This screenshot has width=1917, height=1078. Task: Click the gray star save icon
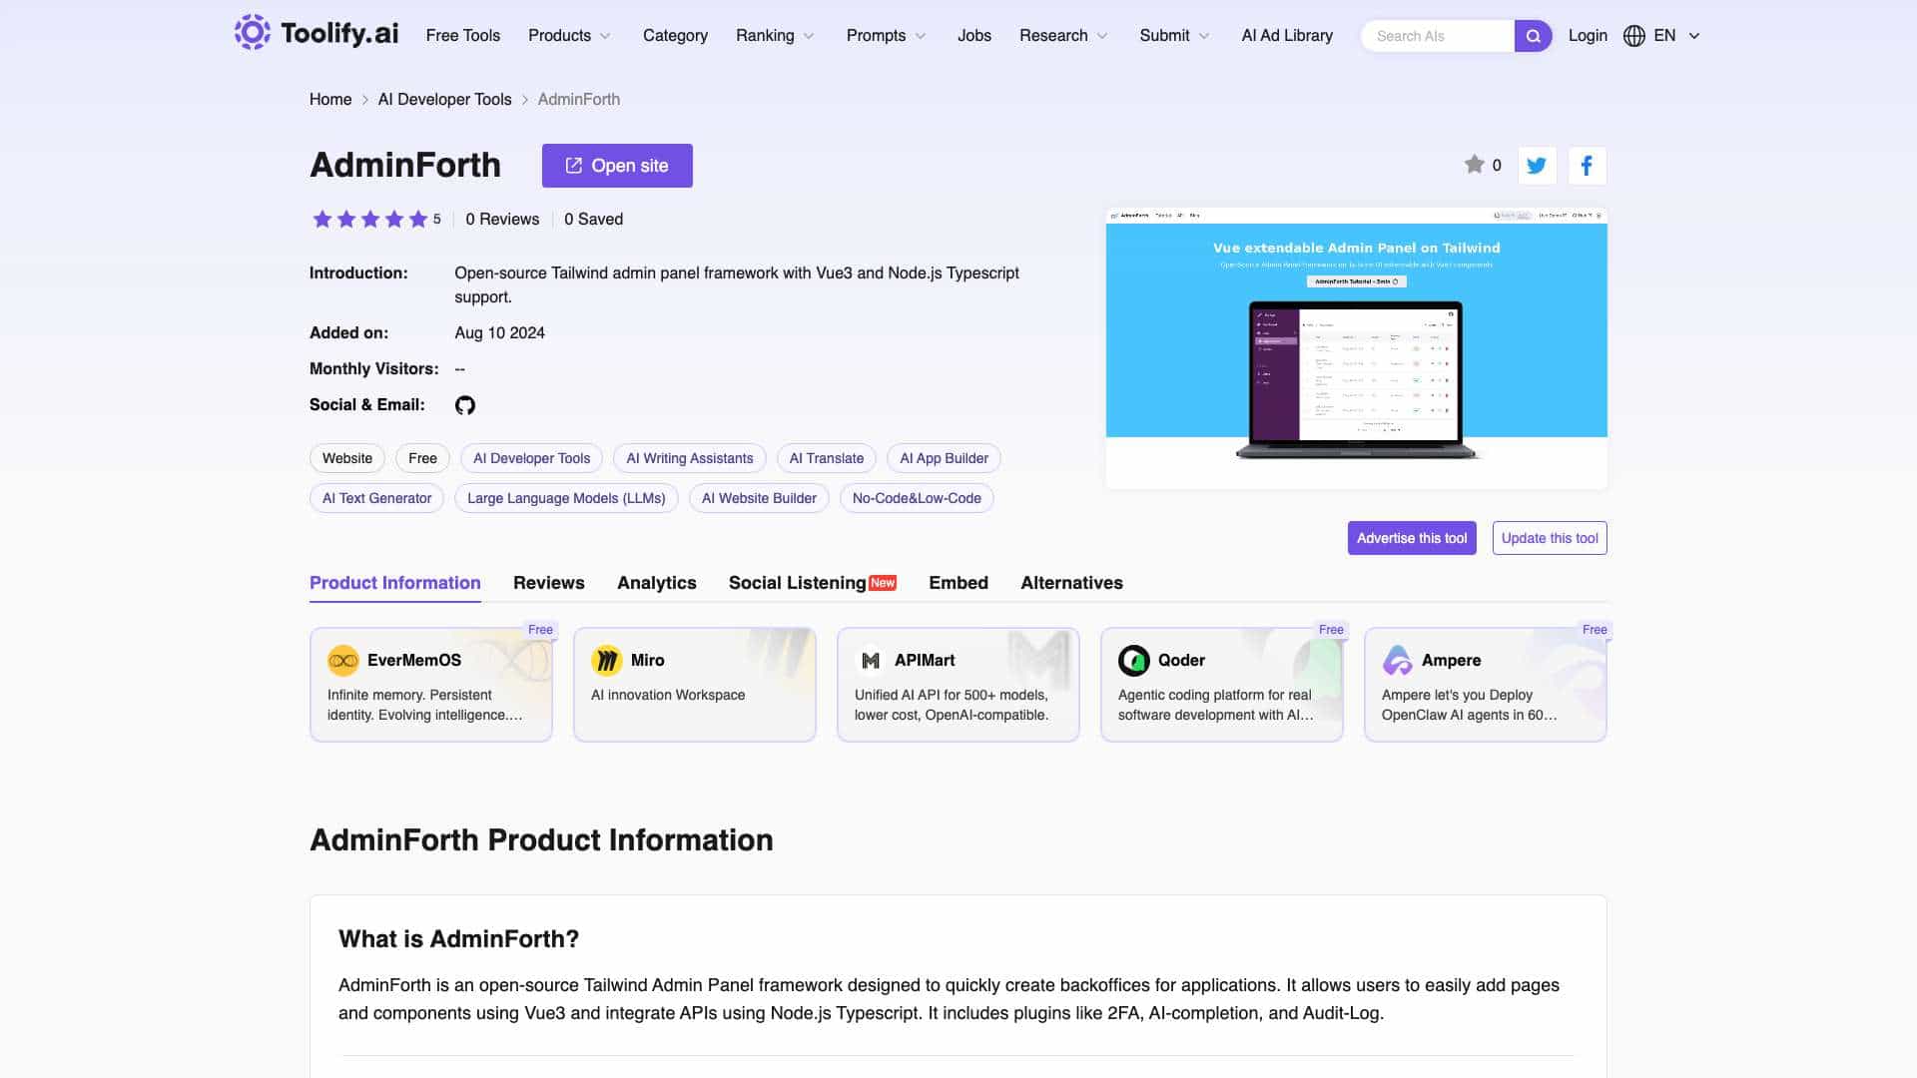pos(1474,165)
